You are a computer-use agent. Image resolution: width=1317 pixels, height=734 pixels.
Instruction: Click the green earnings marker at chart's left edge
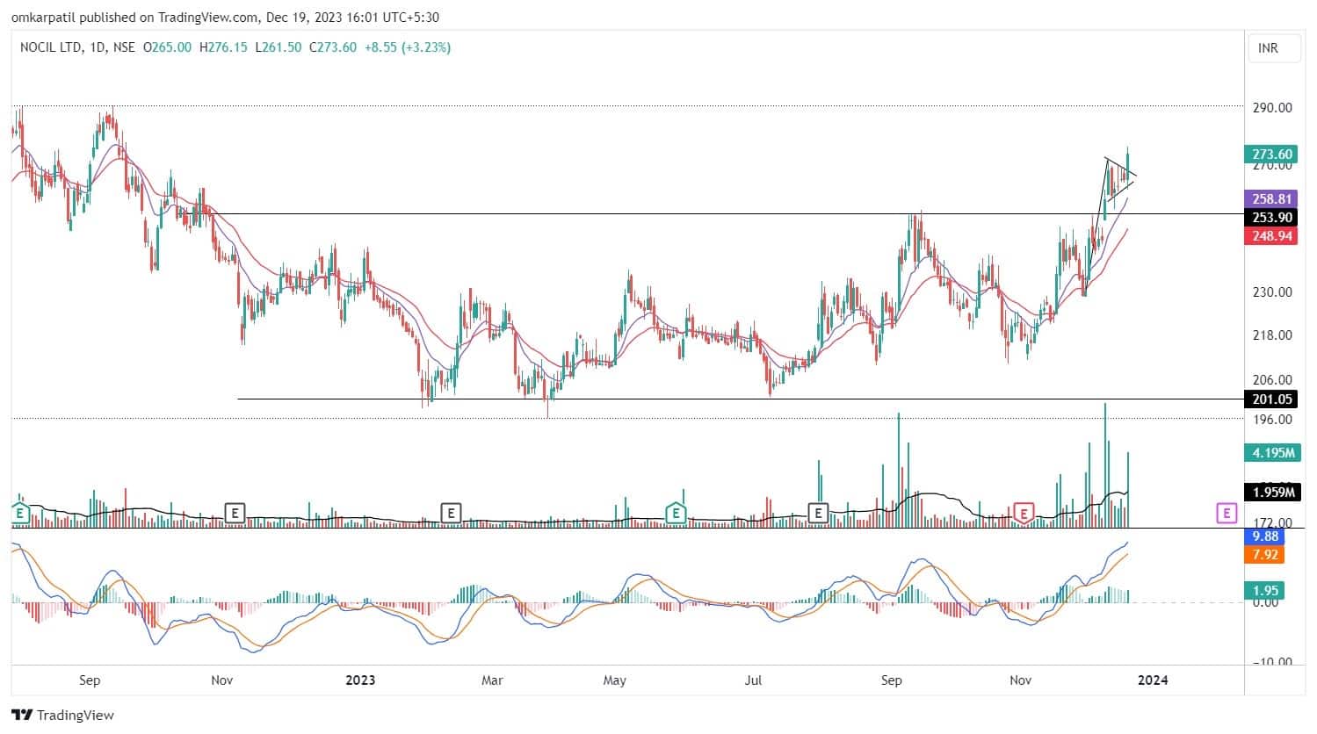pyautogui.click(x=20, y=512)
